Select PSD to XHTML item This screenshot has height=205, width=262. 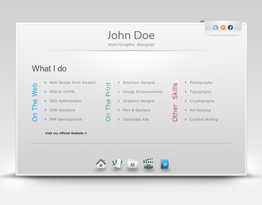(x=62, y=92)
